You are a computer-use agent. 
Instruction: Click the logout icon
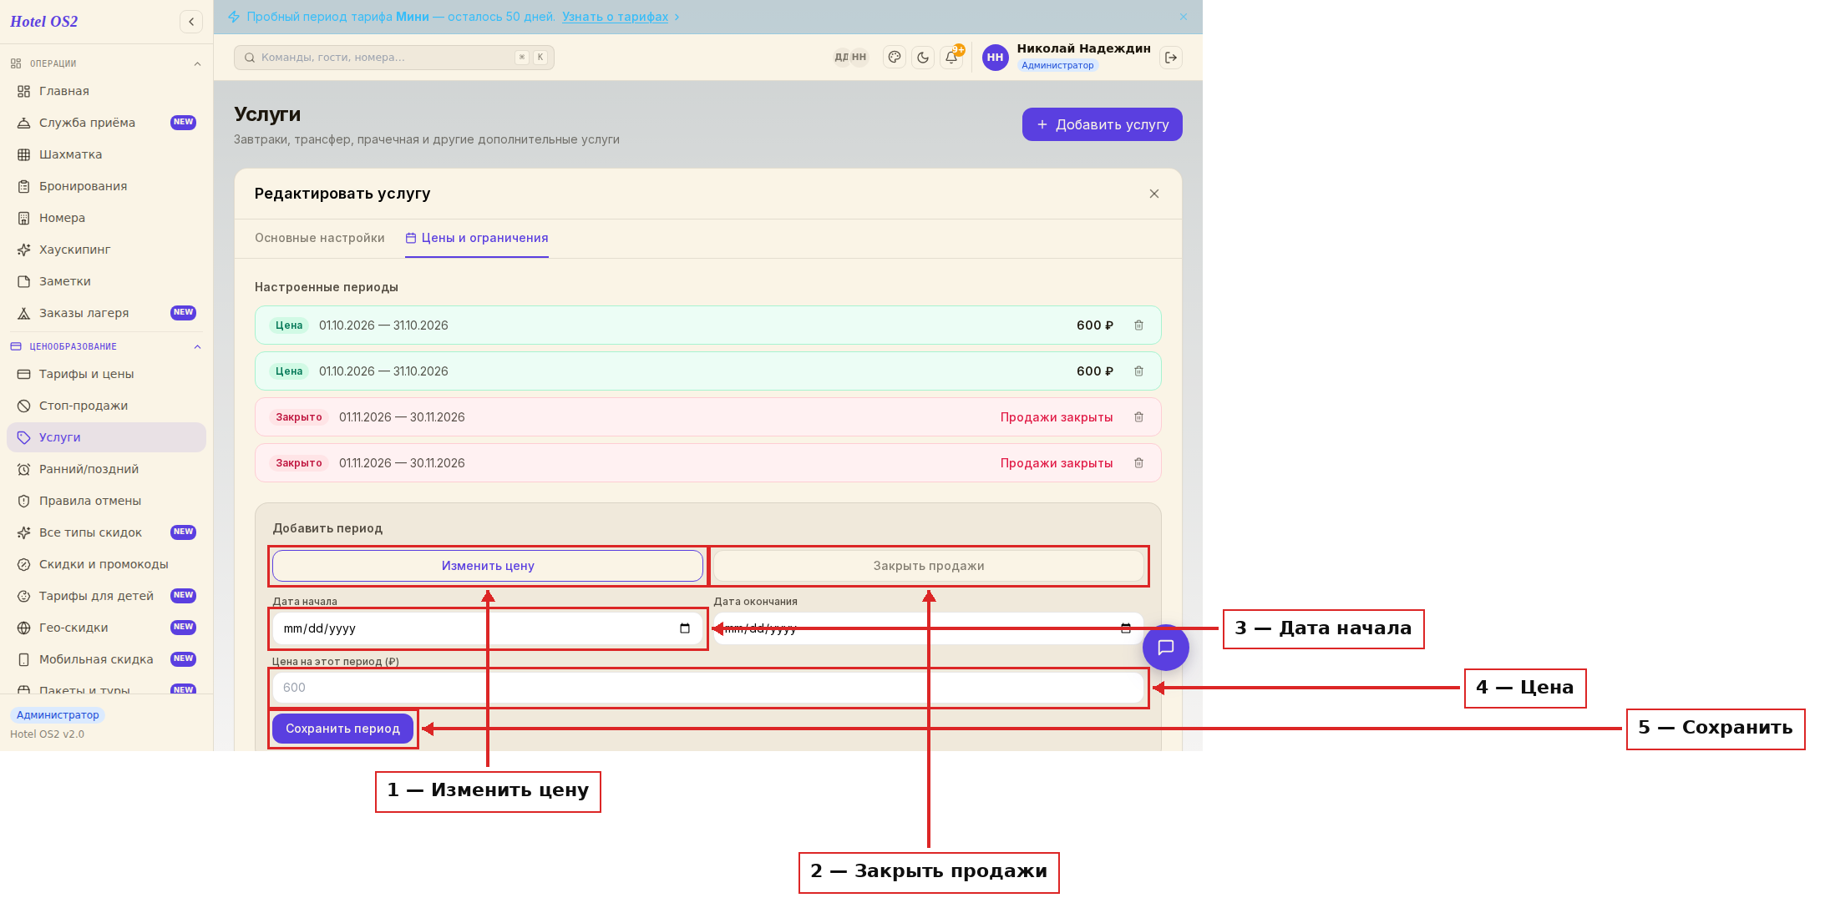pos(1171,58)
